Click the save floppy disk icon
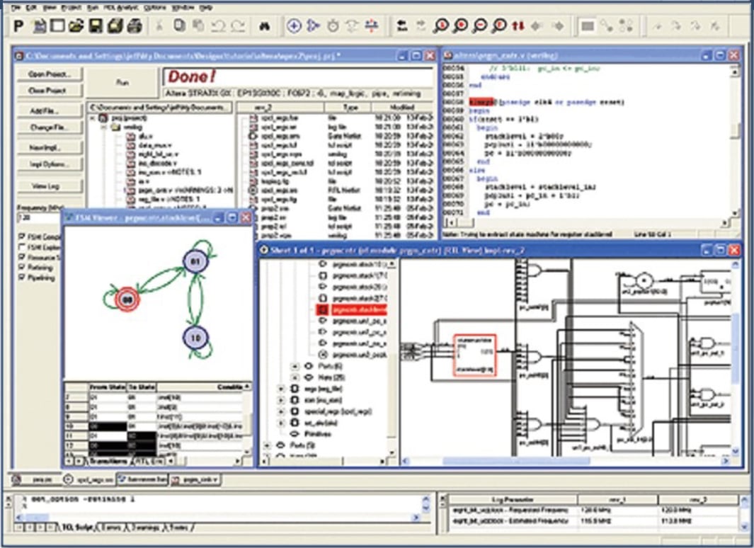Screen dimensions: 754x548 (x=95, y=26)
